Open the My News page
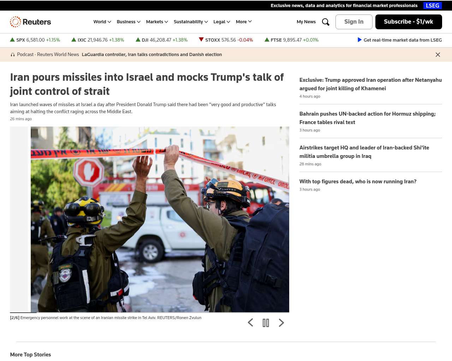 (x=306, y=22)
